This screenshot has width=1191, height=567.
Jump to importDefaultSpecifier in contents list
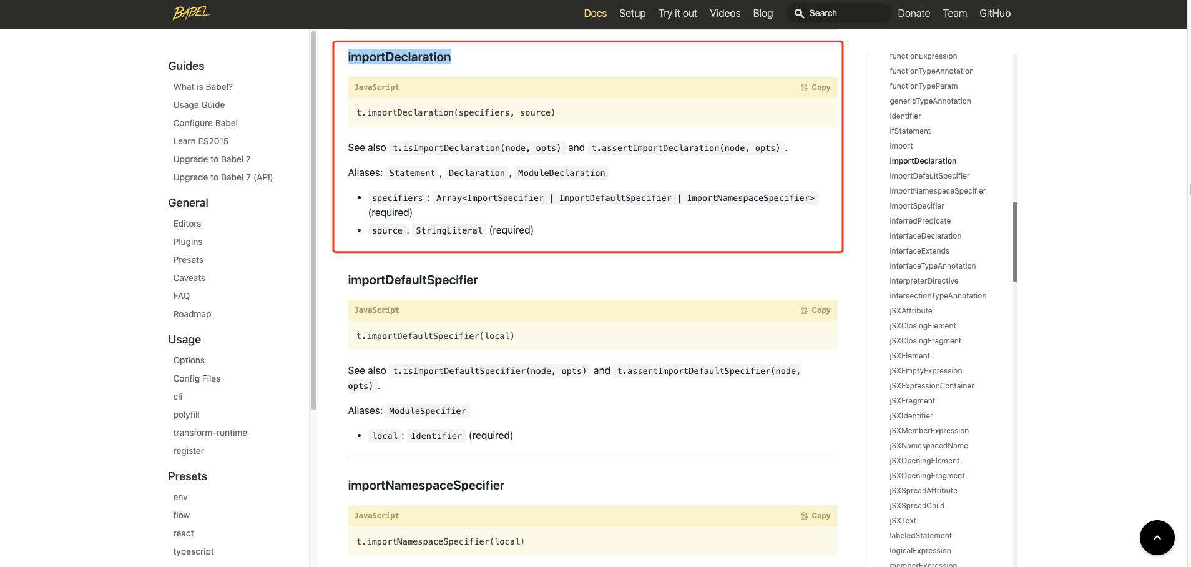pos(929,176)
